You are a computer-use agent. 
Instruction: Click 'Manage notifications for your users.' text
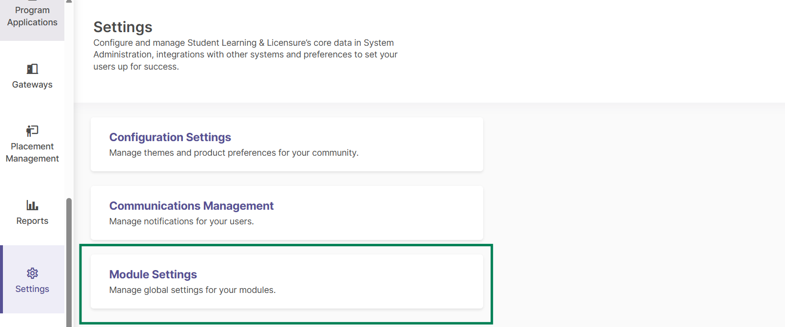[181, 221]
